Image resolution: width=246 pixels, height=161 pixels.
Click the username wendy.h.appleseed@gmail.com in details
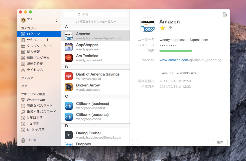[184, 40]
